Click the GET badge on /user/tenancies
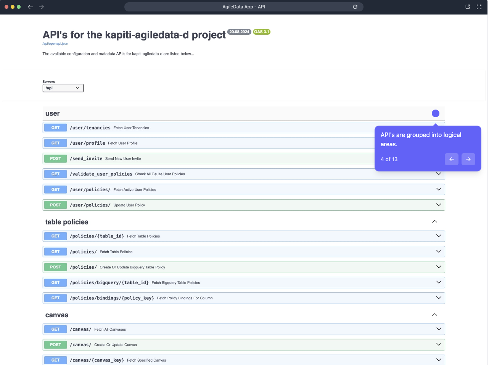489x365 pixels. pyautogui.click(x=55, y=128)
